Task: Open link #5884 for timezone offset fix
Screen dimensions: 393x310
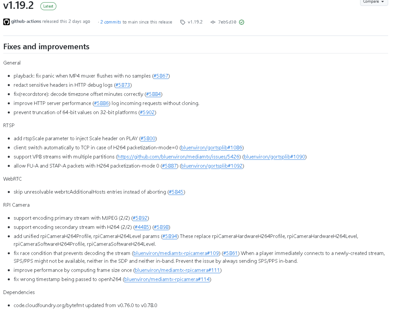Action: (154, 94)
